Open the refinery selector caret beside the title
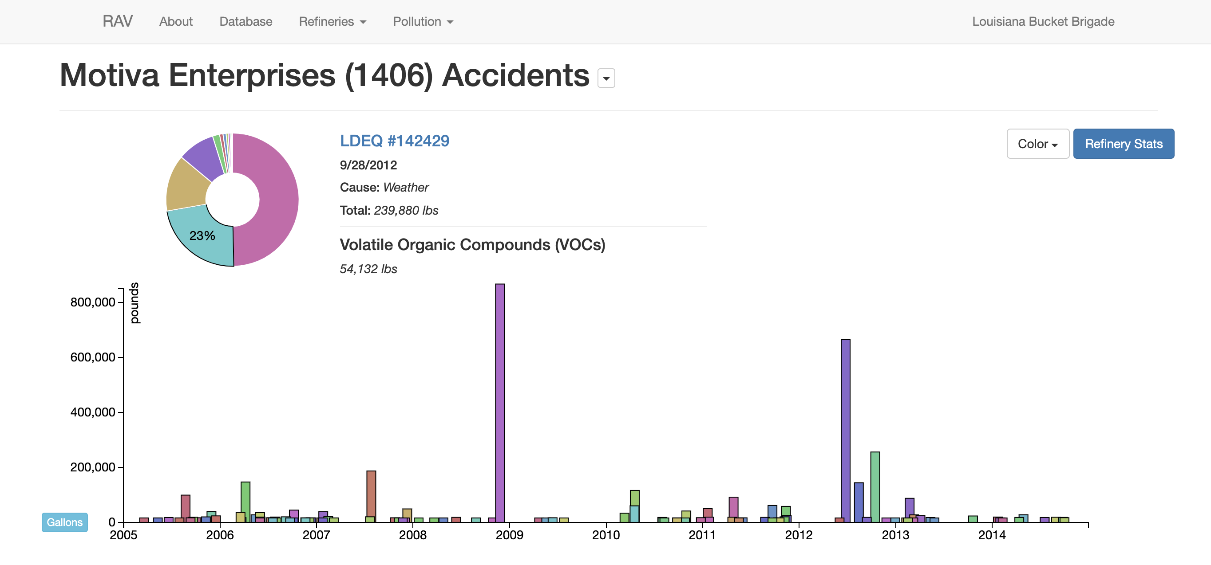Image resolution: width=1211 pixels, height=565 pixels. (606, 78)
